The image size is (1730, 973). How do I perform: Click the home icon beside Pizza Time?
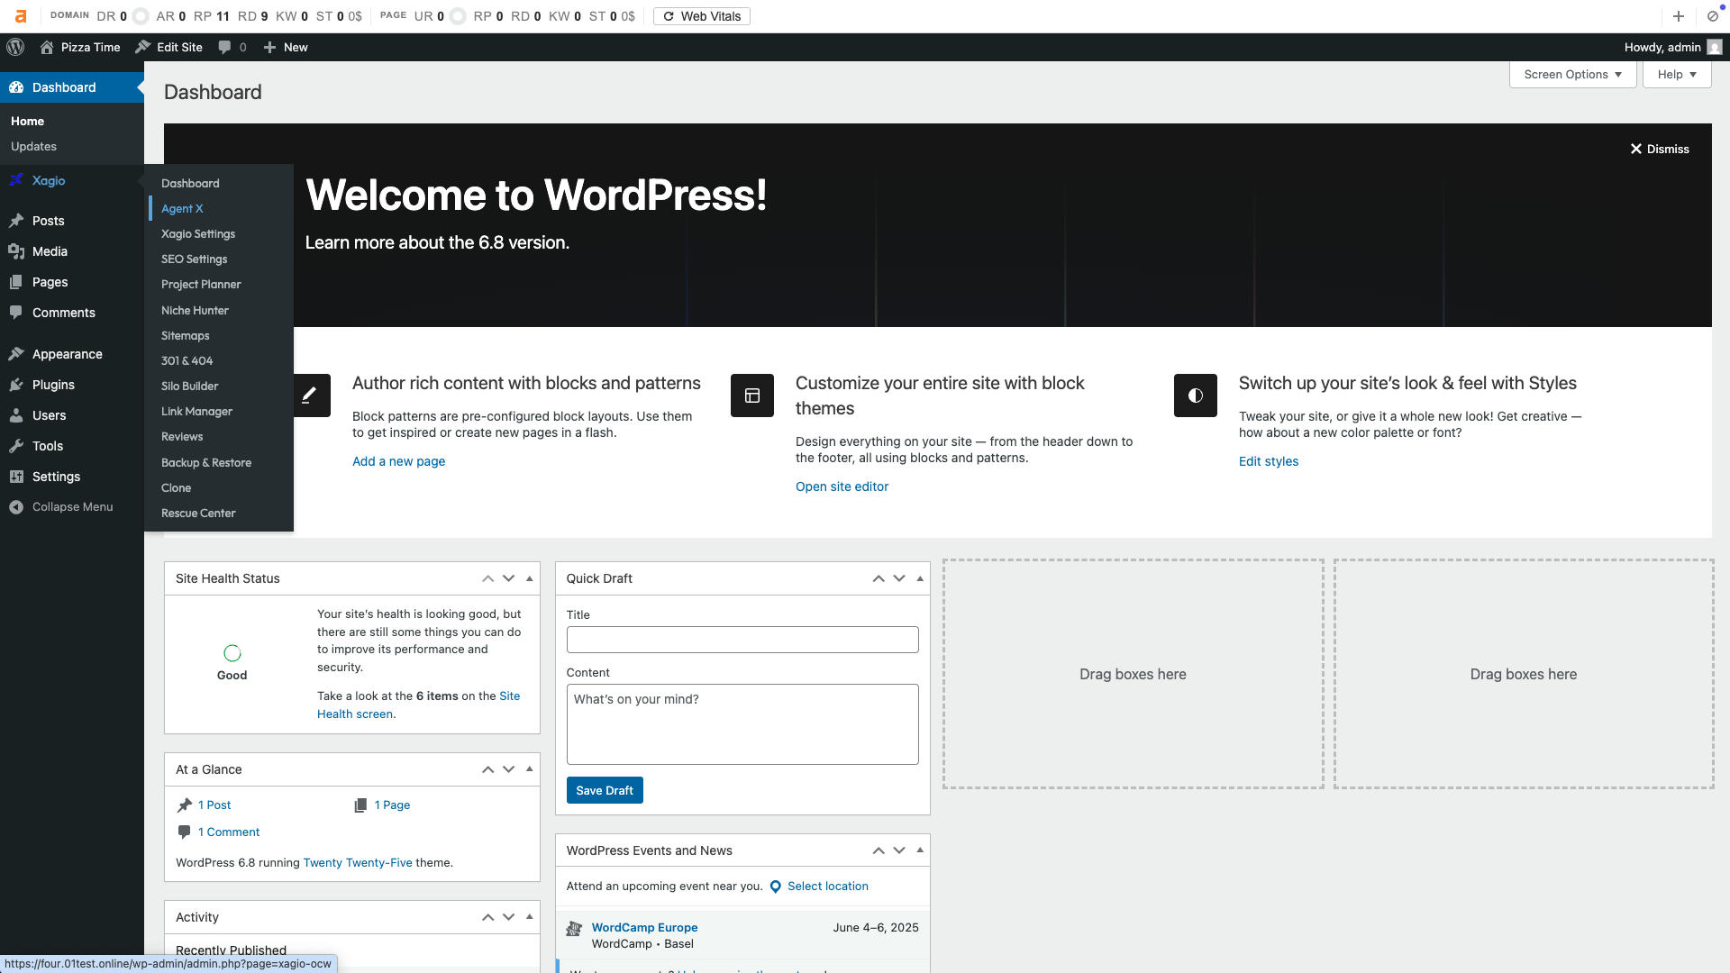click(47, 47)
